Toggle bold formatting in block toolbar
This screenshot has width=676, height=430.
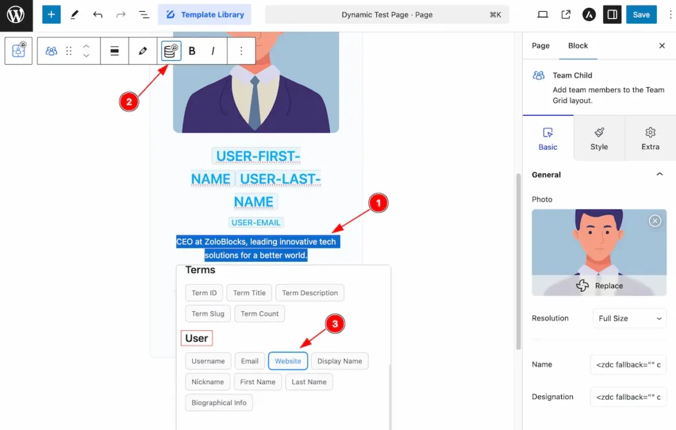[192, 51]
